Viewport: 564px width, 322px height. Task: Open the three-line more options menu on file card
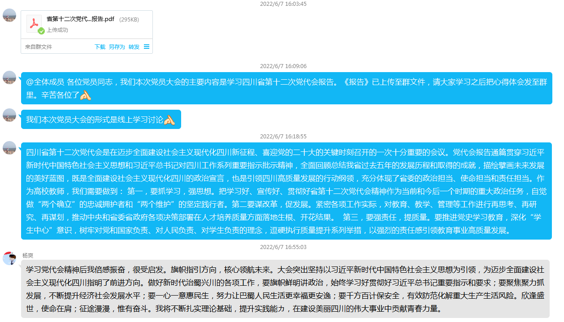(x=147, y=47)
